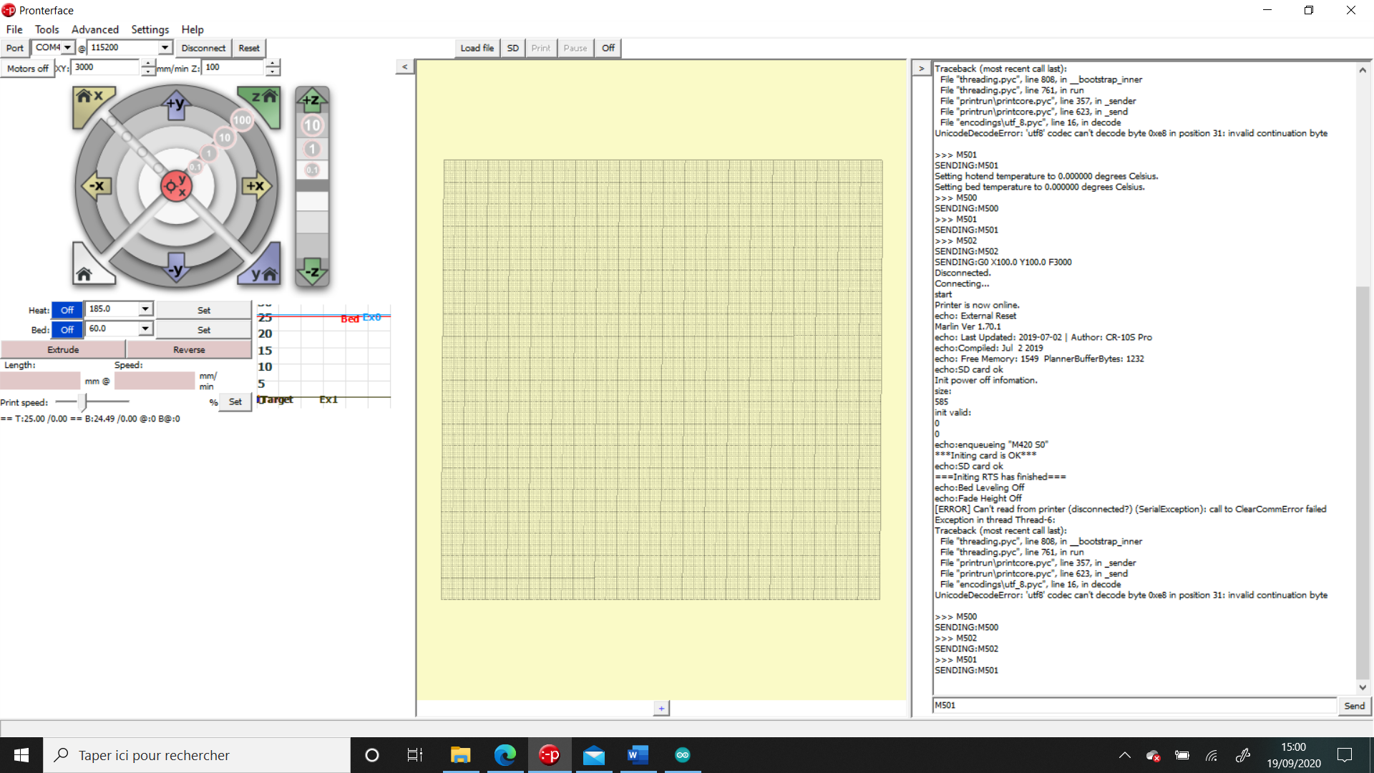The width and height of the screenshot is (1374, 773).
Task: Expand baud rate 115200 dropdown
Action: point(165,47)
